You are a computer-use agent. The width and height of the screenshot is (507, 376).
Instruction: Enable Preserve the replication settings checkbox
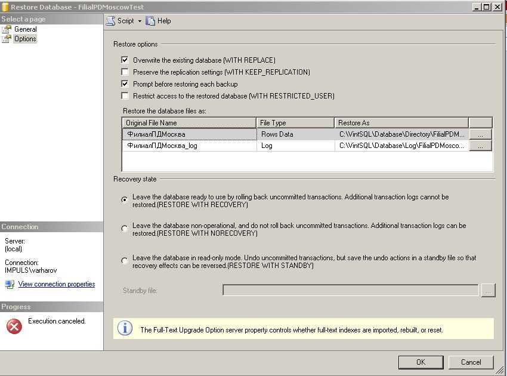click(x=125, y=72)
